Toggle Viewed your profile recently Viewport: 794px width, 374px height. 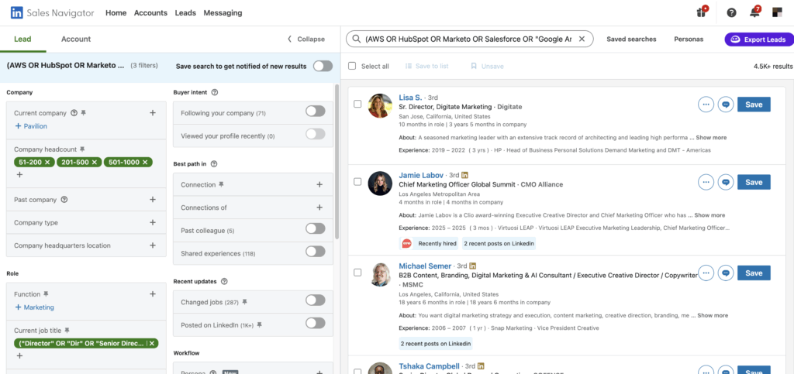pyautogui.click(x=316, y=134)
